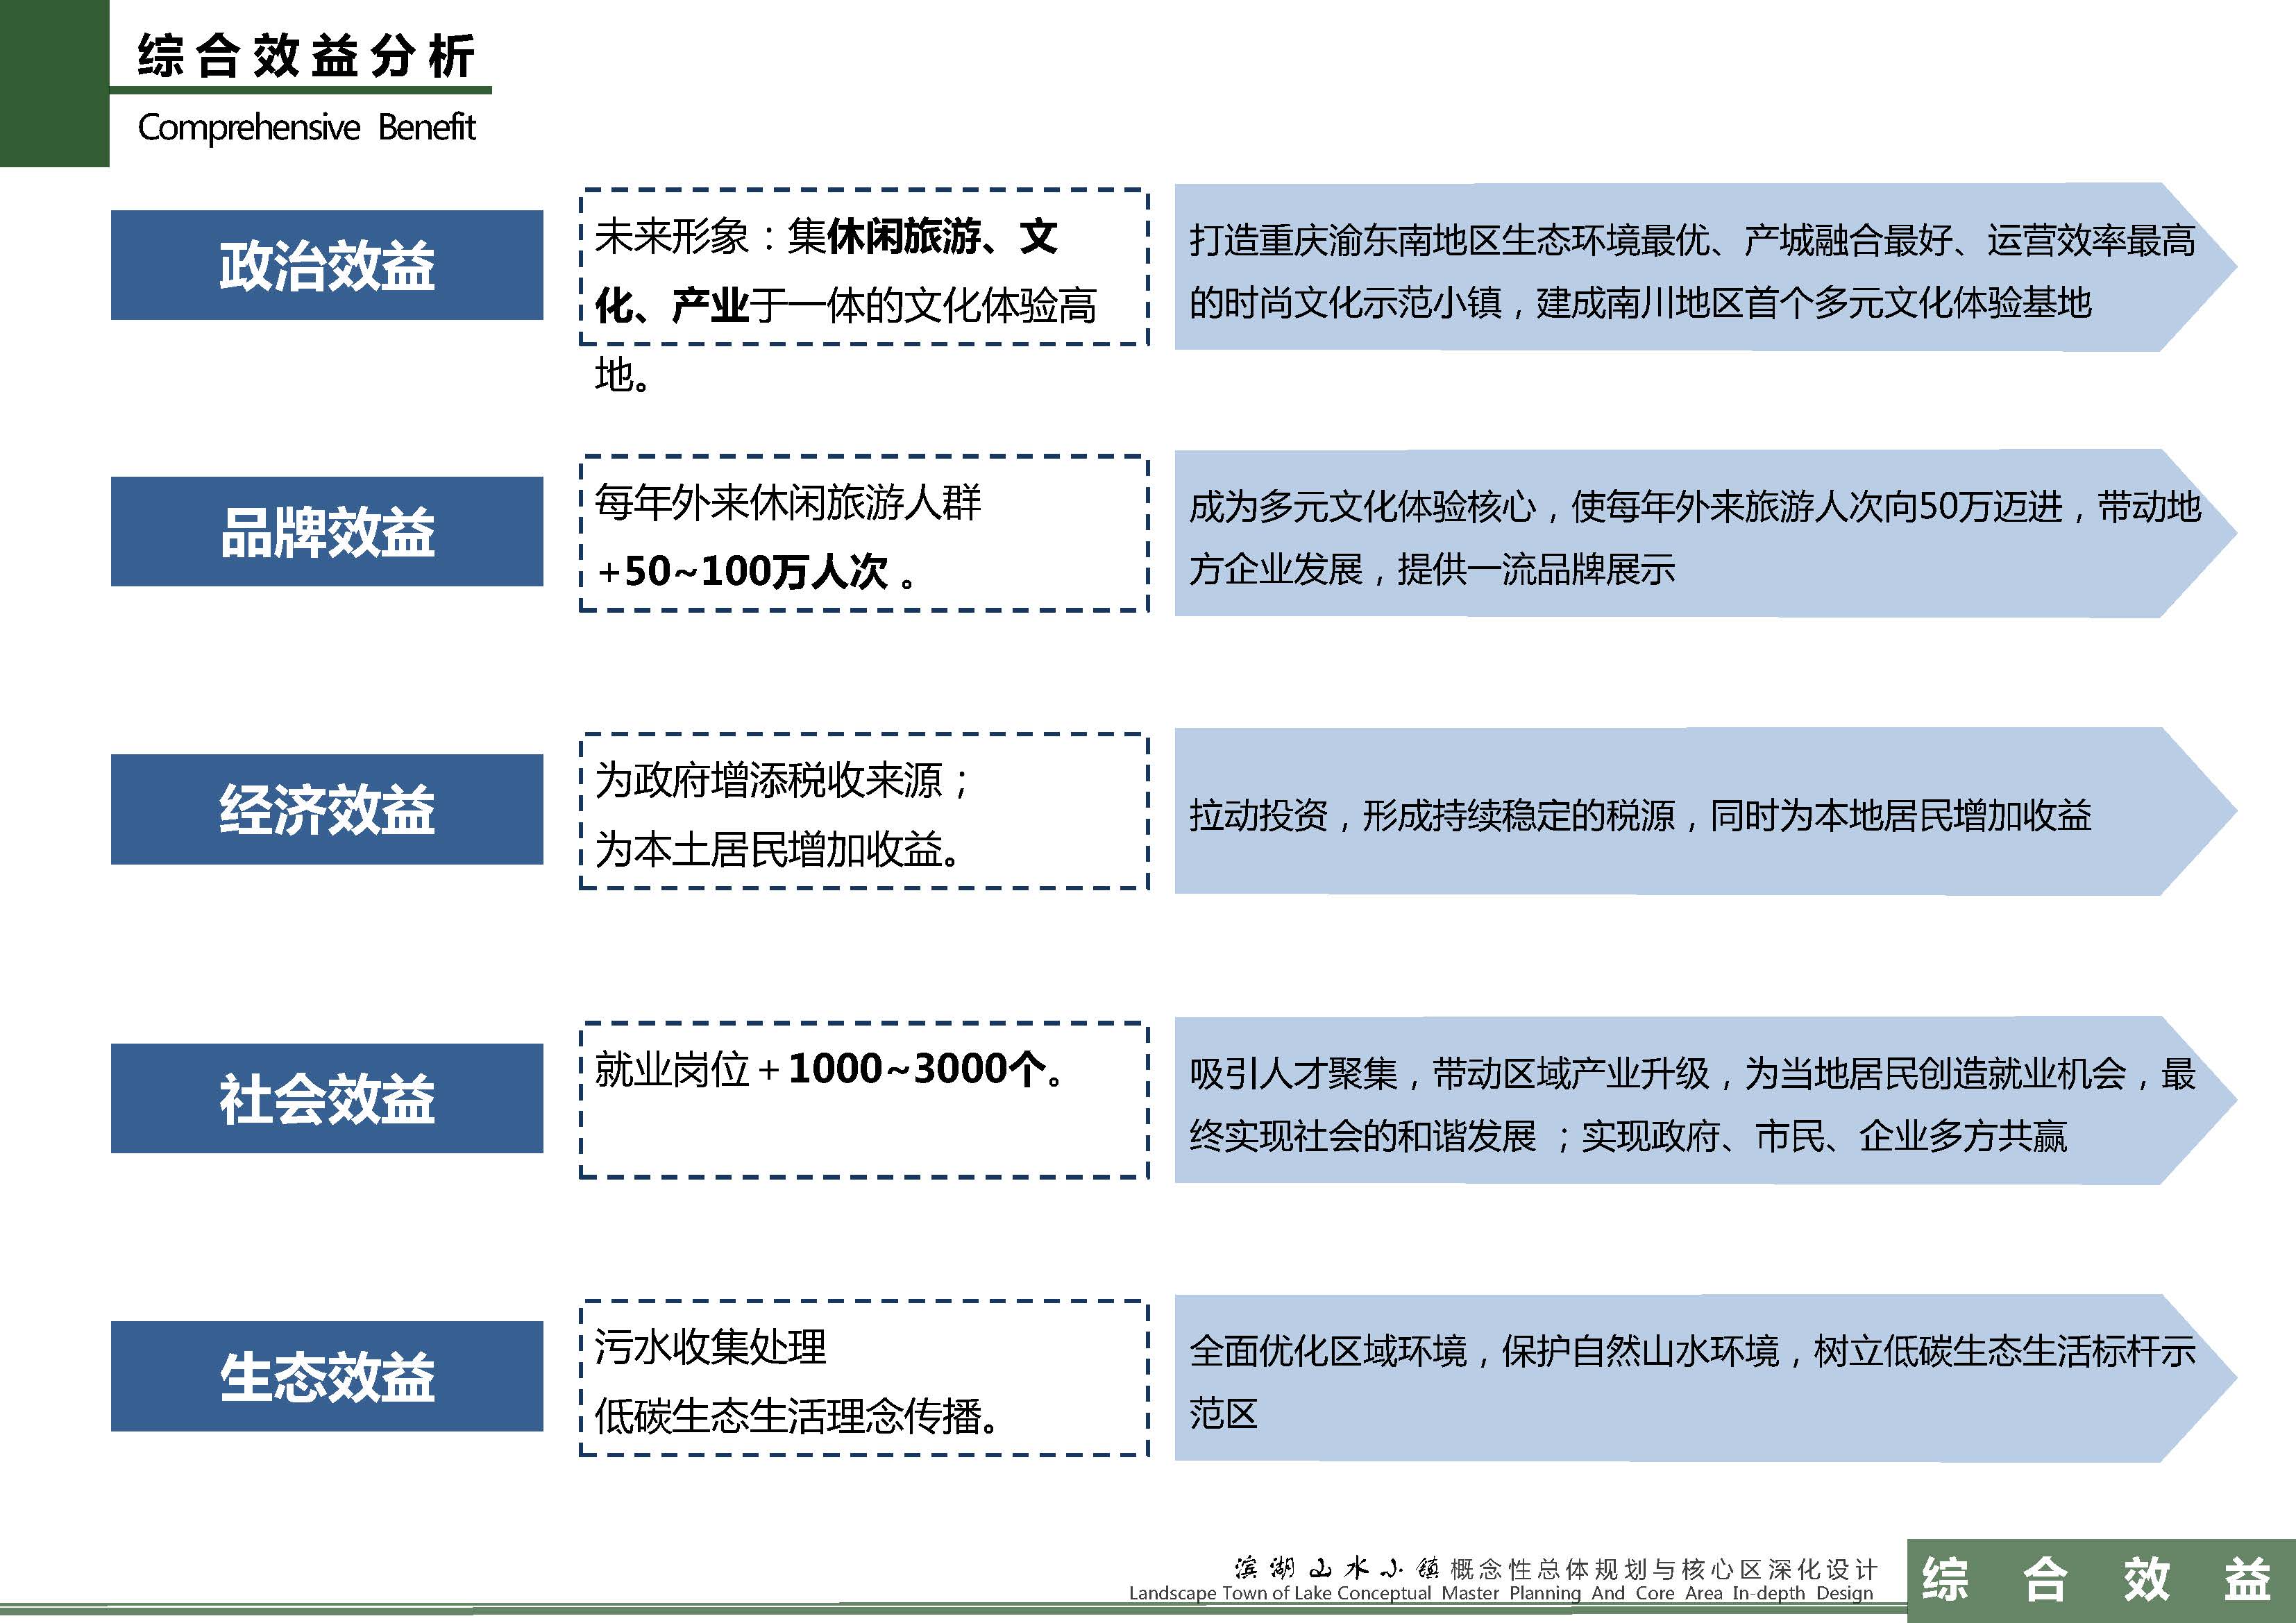Click the 政治效益 blue label box
The width and height of the screenshot is (2296, 1623).
(x=326, y=265)
